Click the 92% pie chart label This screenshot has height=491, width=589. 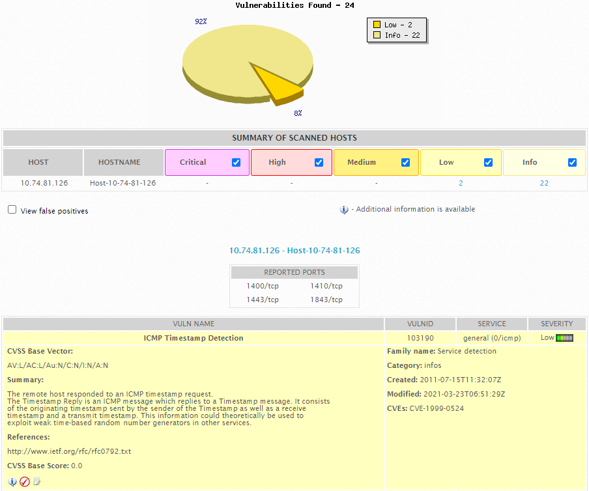pos(201,21)
